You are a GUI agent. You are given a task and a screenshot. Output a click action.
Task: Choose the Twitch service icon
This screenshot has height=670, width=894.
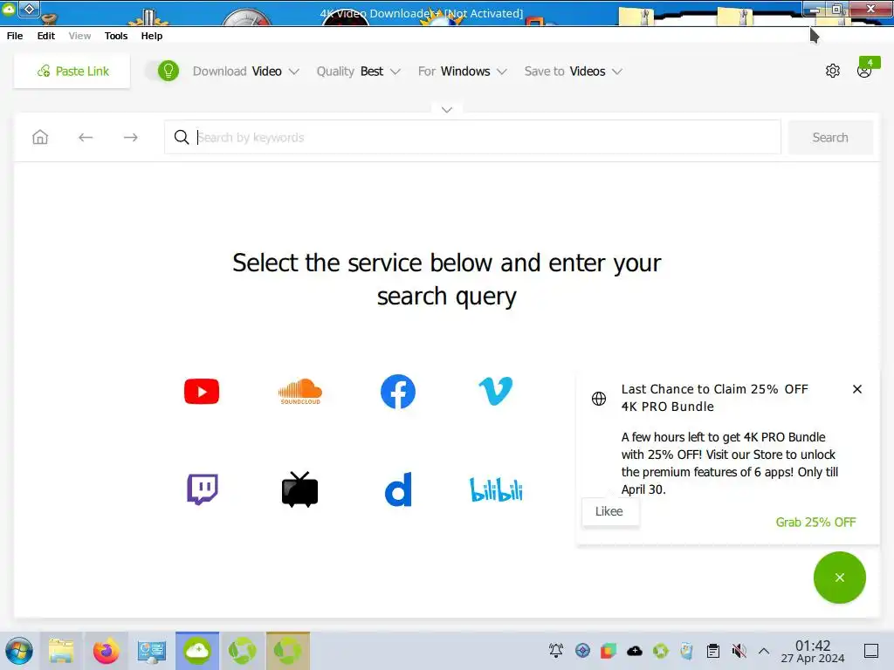click(203, 489)
